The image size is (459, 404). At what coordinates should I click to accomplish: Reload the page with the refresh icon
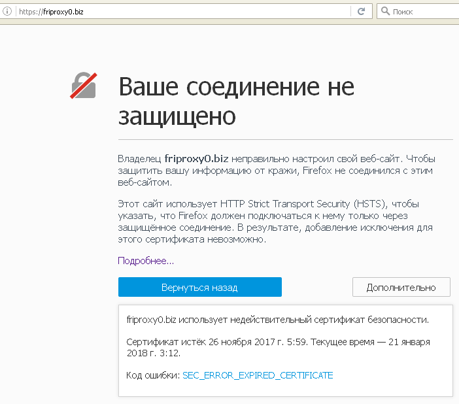pos(362,11)
